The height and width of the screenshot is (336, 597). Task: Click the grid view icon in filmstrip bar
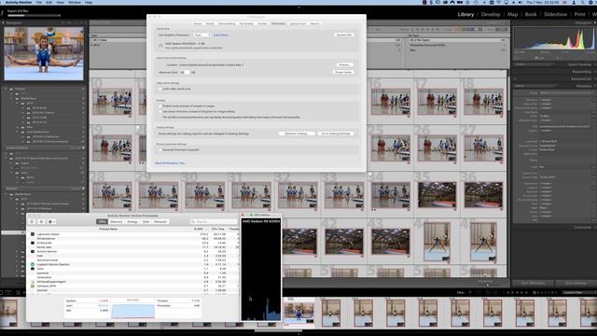click(x=18, y=292)
